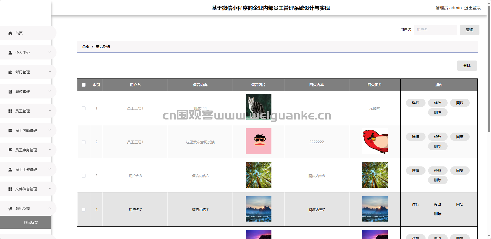This screenshot has width=491, height=239.
Task: Click 退出登录 to log out
Action: tap(472, 8)
